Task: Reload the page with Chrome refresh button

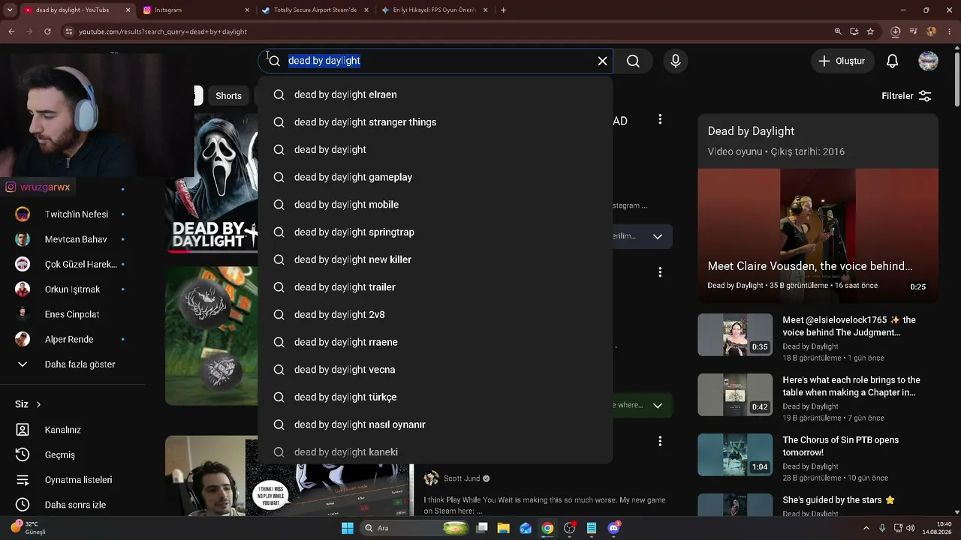Action: (x=47, y=31)
